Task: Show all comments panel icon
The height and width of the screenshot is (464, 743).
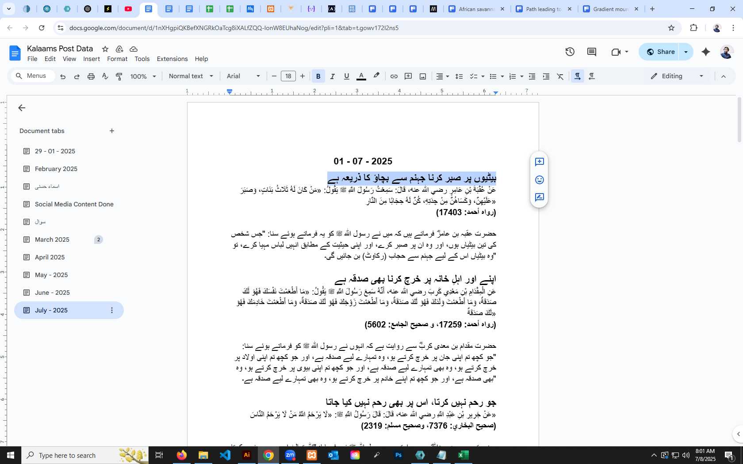Action: click(x=592, y=52)
